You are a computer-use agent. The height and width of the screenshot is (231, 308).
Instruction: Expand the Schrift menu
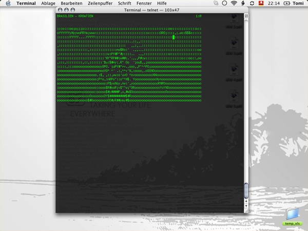(x=125, y=4)
